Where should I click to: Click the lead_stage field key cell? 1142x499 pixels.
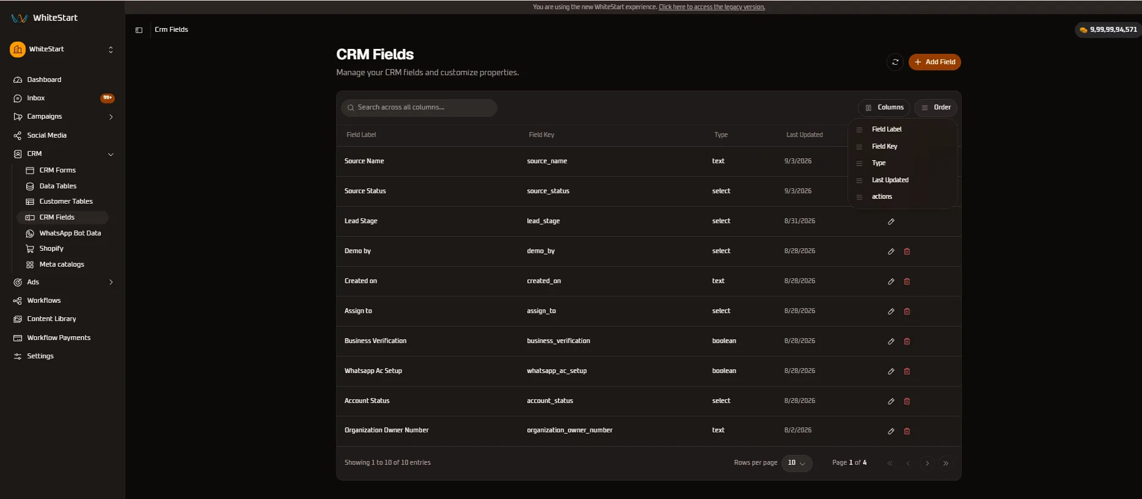click(x=543, y=221)
